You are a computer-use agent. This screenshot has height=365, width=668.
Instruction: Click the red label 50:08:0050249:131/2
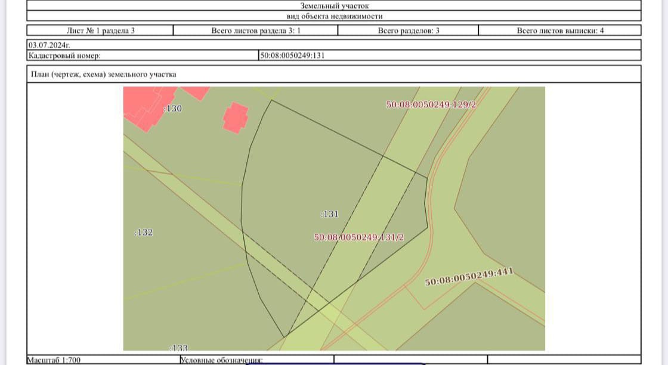359,237
